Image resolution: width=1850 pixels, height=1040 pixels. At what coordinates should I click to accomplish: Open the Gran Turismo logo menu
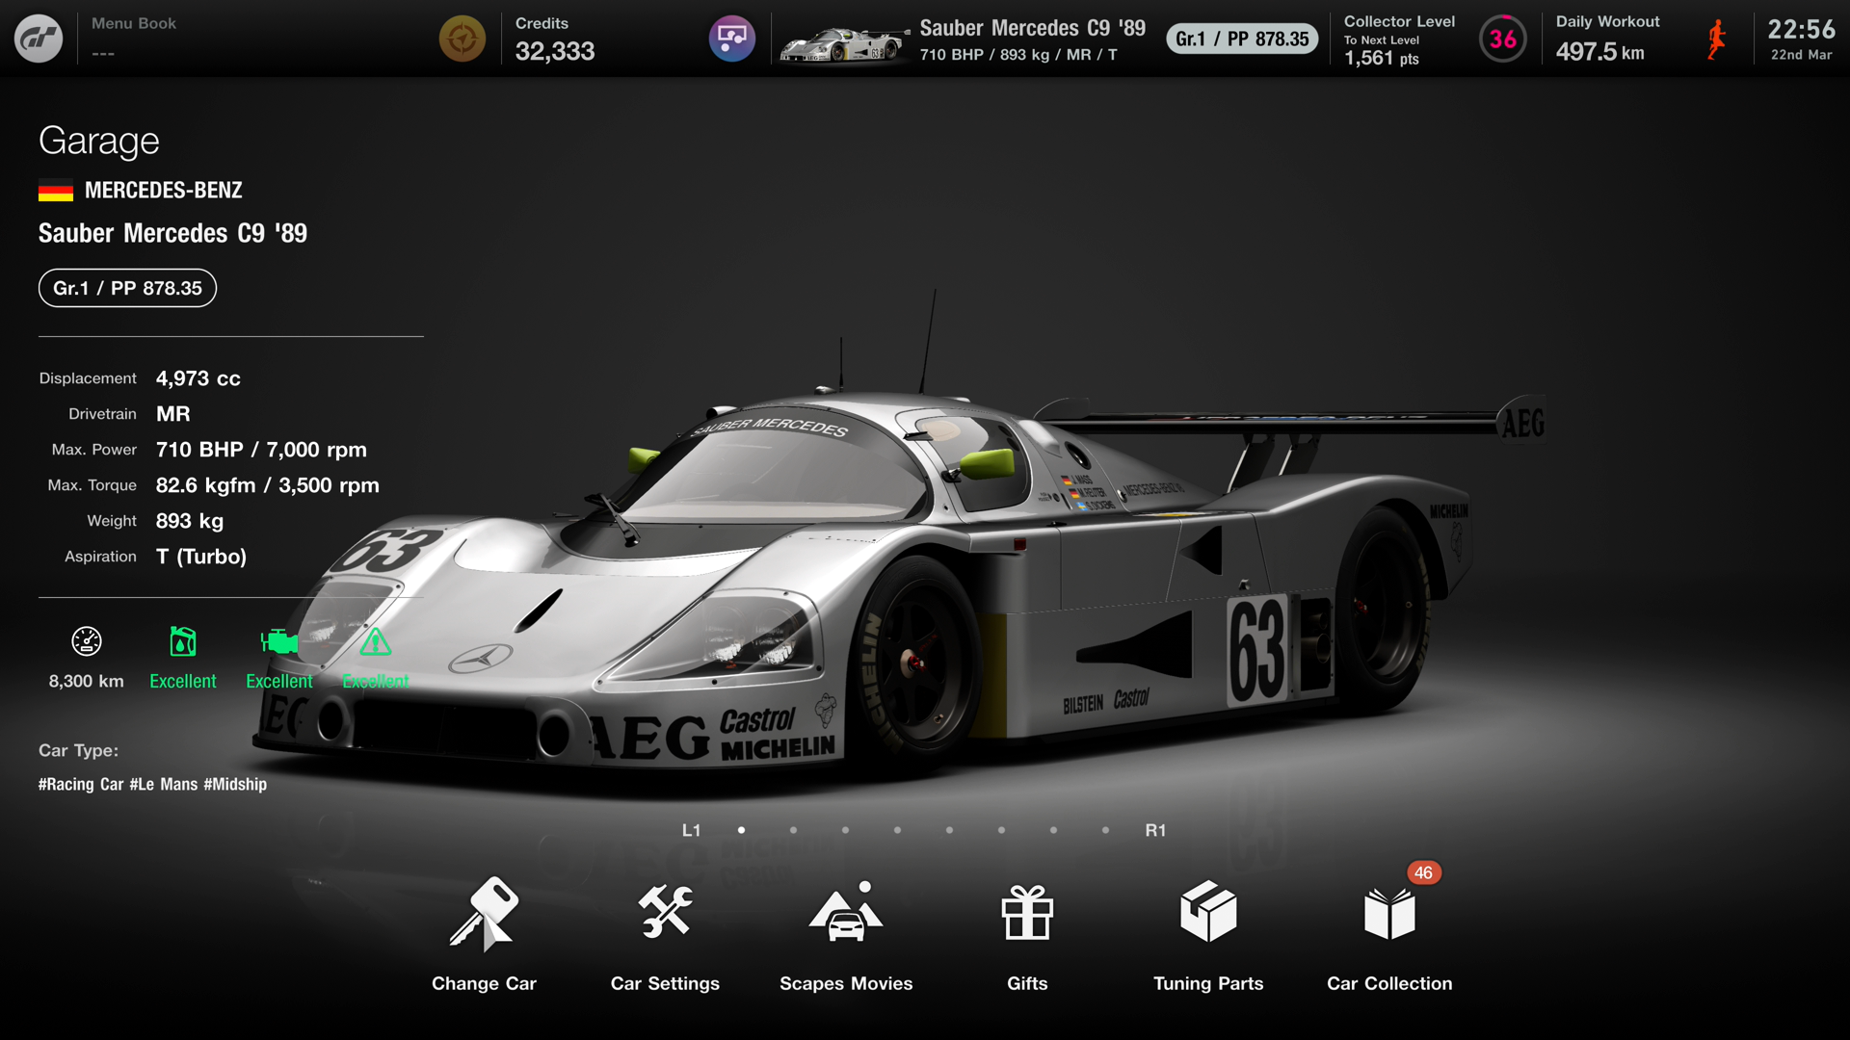[39, 39]
